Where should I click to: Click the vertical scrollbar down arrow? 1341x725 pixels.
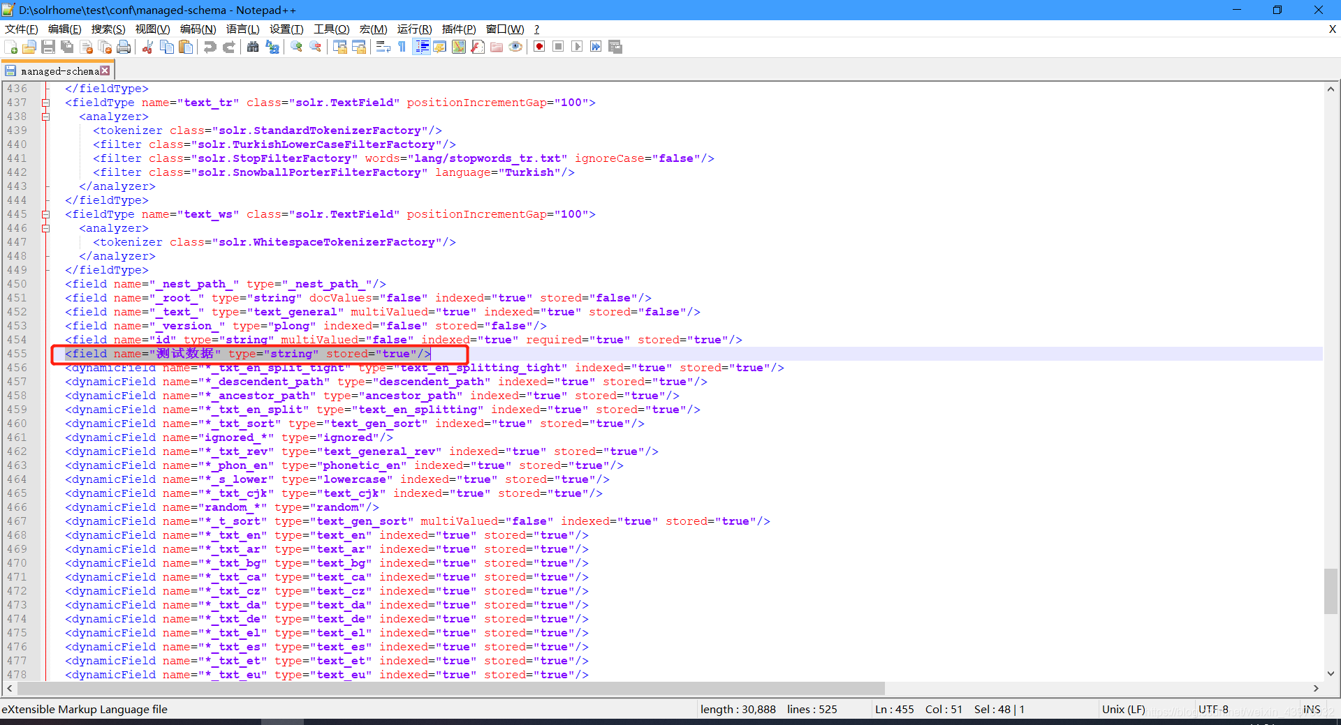pos(1331,673)
